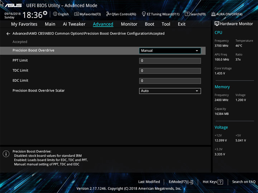This screenshot has height=193, width=258.
Task: Click the Core Voltage value 1.435 V
Action: [x=220, y=73]
